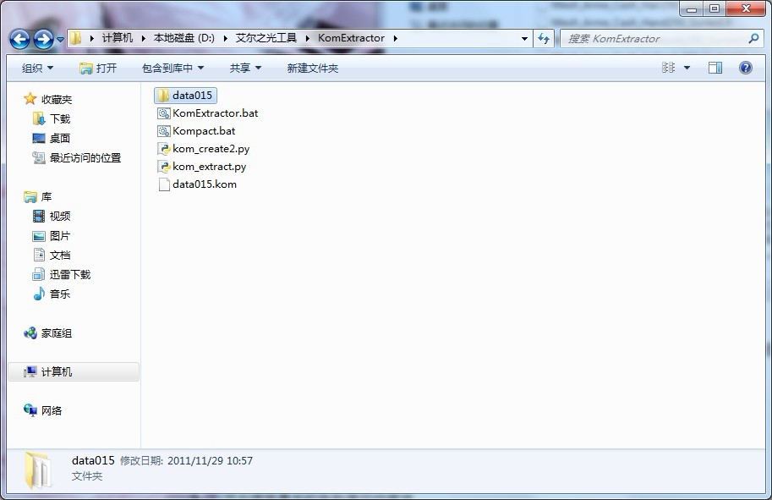The height and width of the screenshot is (500, 772).
Task: Click the search magnifier icon
Action: [753, 38]
